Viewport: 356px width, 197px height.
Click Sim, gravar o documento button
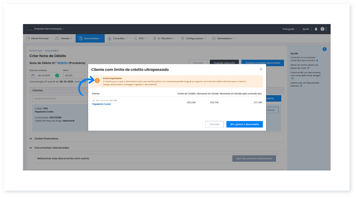[244, 125]
